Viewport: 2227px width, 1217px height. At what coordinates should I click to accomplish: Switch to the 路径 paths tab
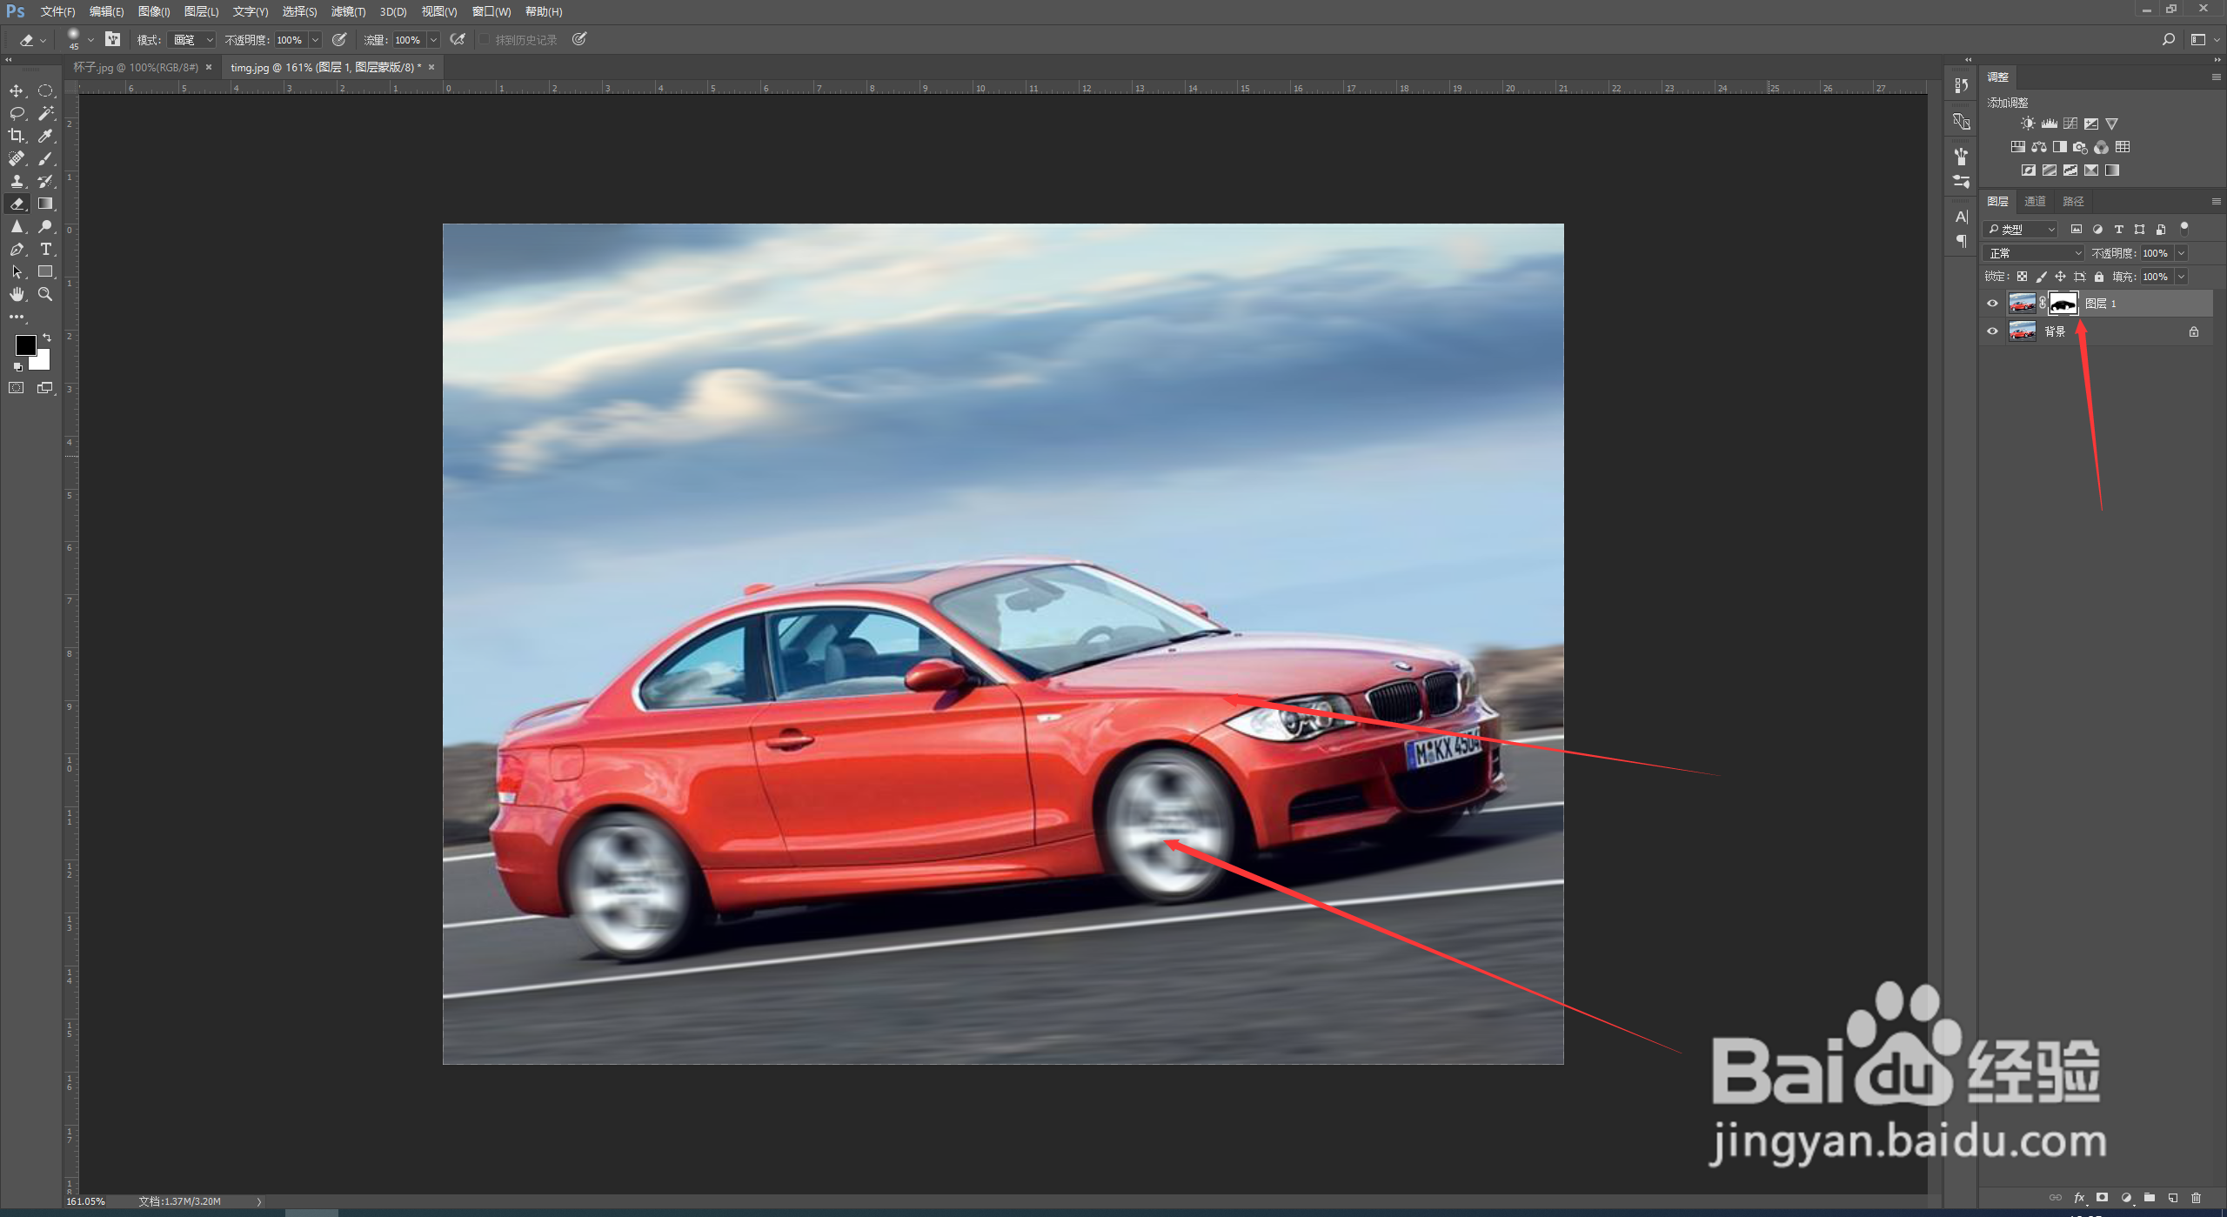tap(2073, 201)
